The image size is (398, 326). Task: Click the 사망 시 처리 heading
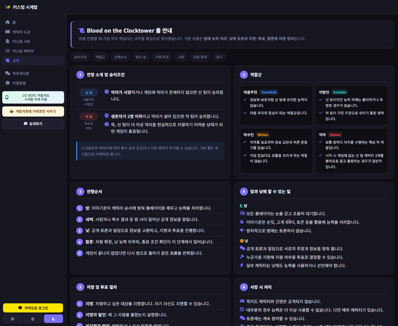(261, 287)
